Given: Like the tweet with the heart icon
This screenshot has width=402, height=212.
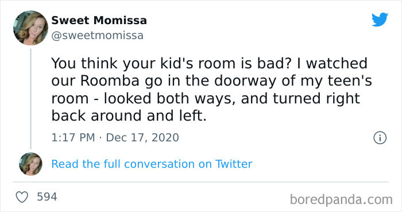Looking at the screenshot, I should (22, 197).
